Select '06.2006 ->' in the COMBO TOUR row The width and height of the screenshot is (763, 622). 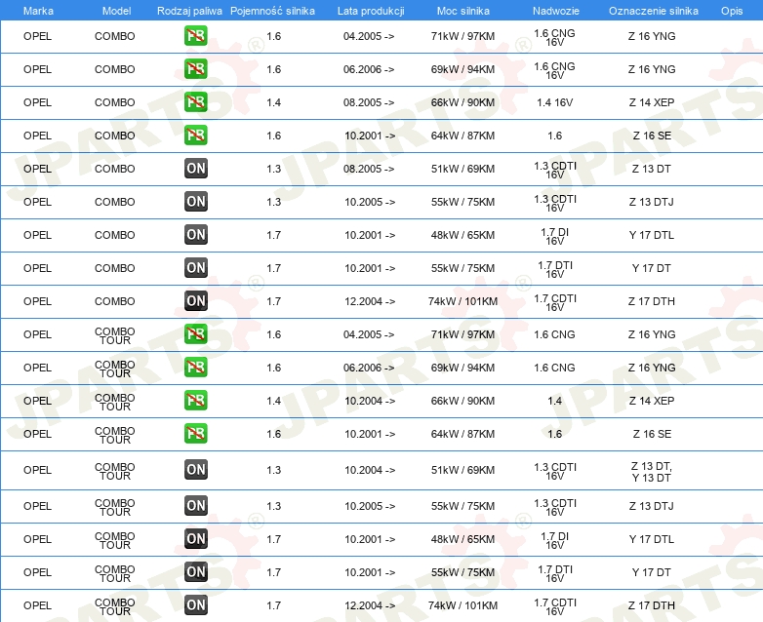(369, 368)
